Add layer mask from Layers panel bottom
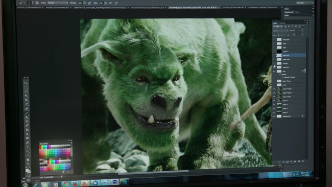Screen dimensions: 332x187 288,161
